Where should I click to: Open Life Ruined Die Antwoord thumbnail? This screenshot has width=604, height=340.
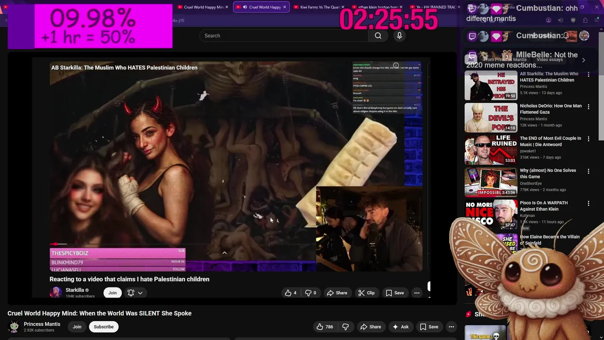(x=491, y=150)
